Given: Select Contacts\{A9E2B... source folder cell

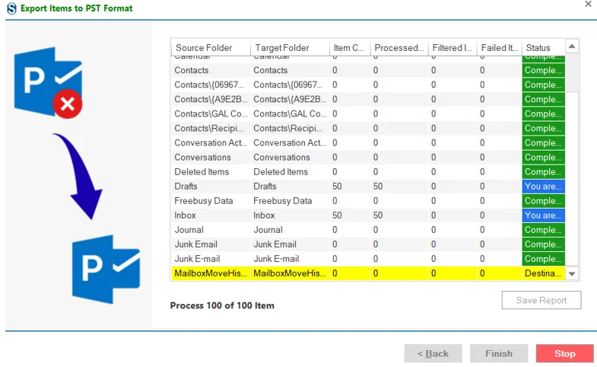Looking at the screenshot, I should (x=211, y=99).
